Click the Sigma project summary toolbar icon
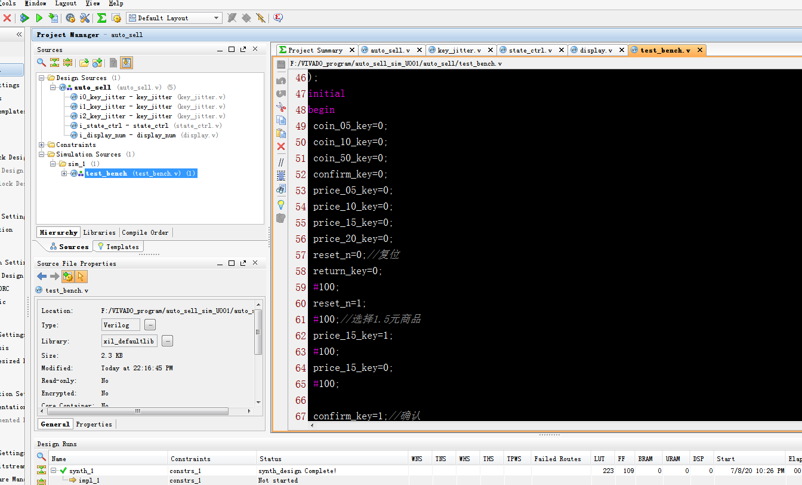Viewport: 802px width, 485px height. coord(101,18)
